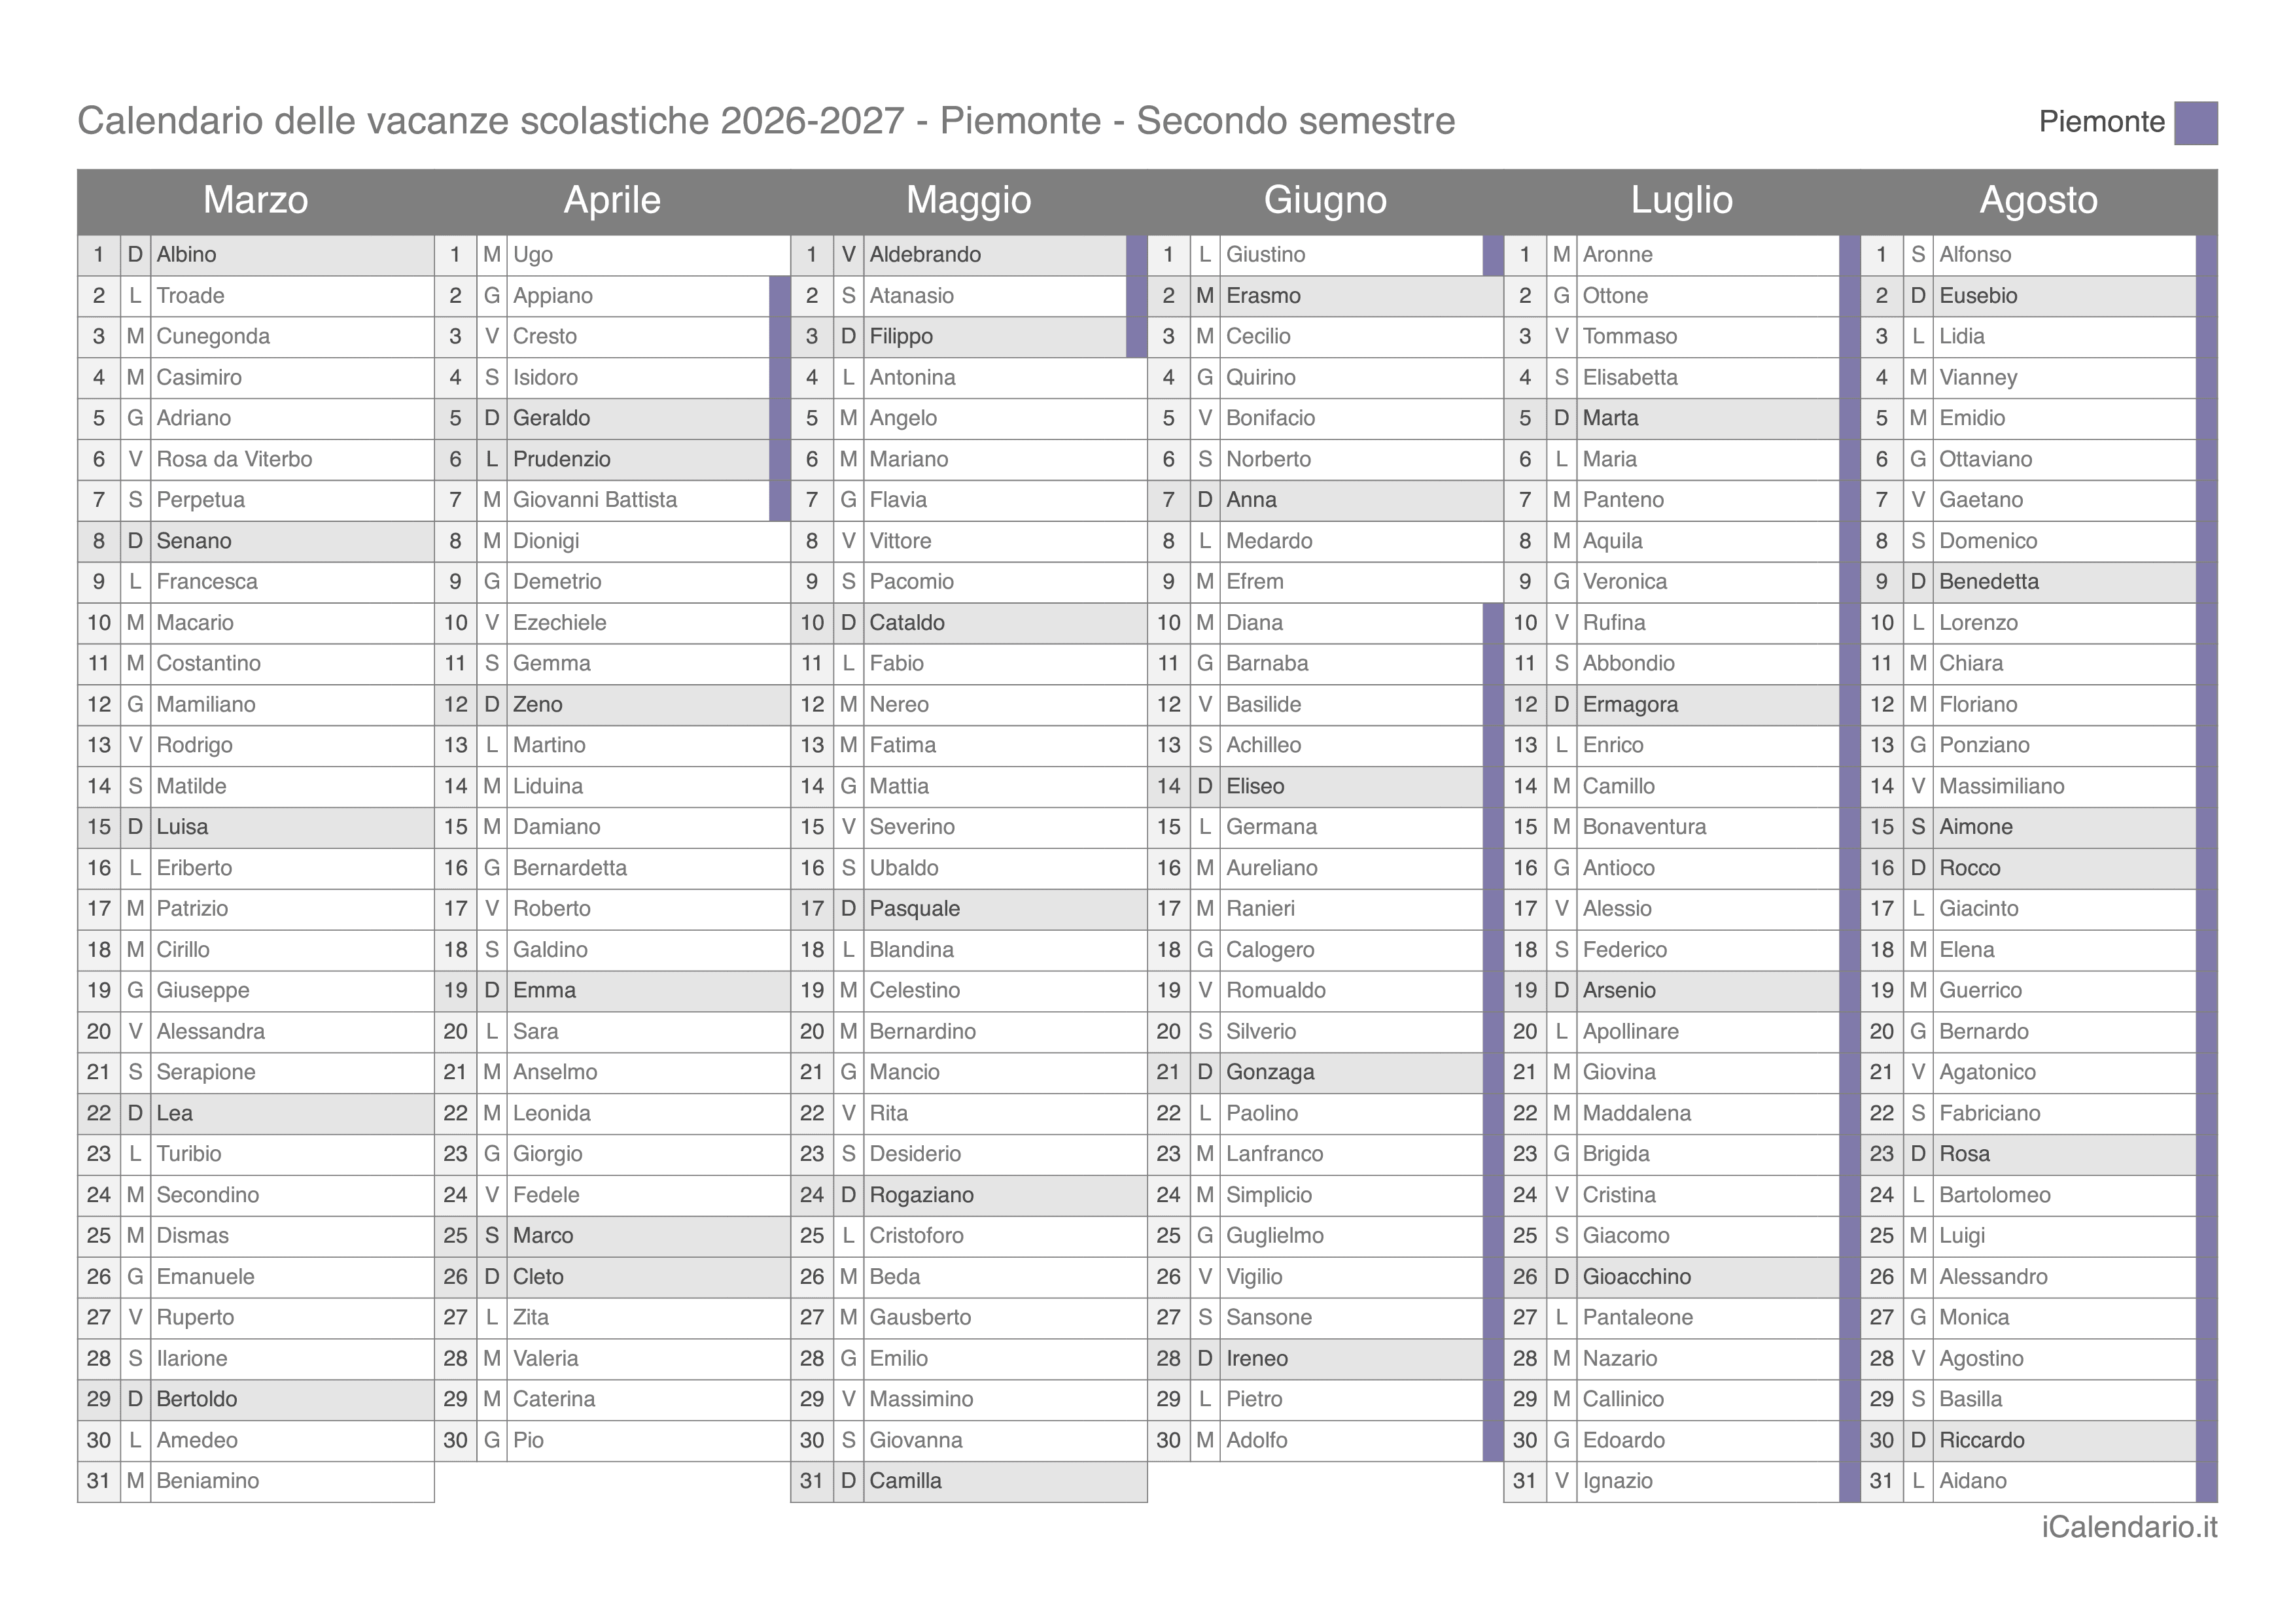Select the Senano row in Marzo
This screenshot has height=1624, width=2295.
tap(256, 541)
